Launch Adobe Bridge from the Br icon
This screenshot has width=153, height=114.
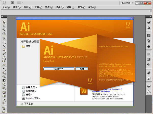click(13, 3)
